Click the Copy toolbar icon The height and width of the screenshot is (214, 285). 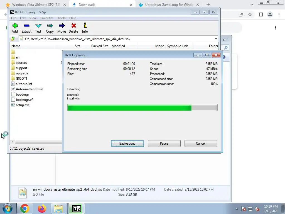click(50, 26)
